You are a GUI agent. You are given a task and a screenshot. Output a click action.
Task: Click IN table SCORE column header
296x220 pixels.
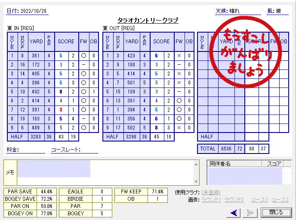(x=66, y=42)
